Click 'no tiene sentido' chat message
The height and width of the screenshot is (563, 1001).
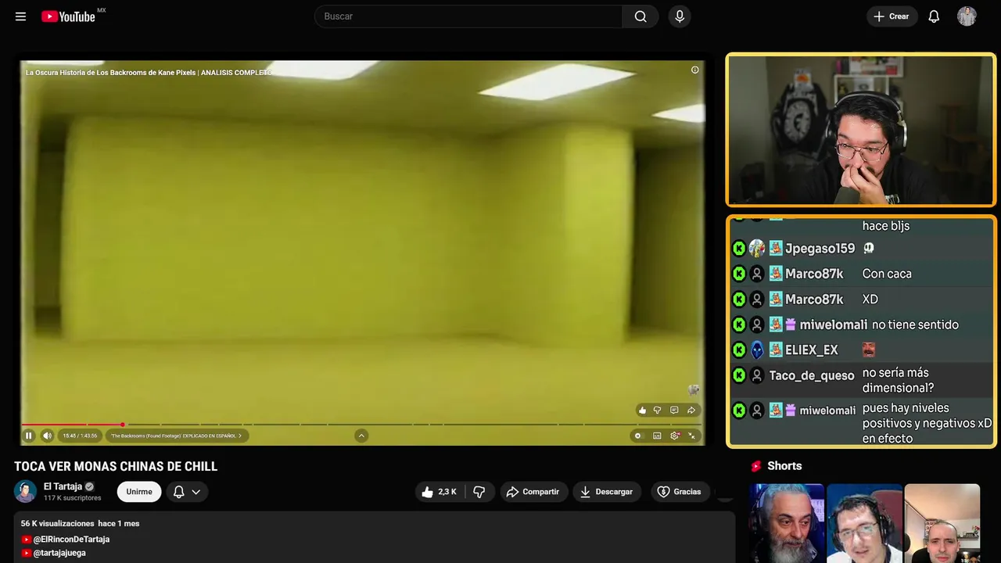(915, 325)
